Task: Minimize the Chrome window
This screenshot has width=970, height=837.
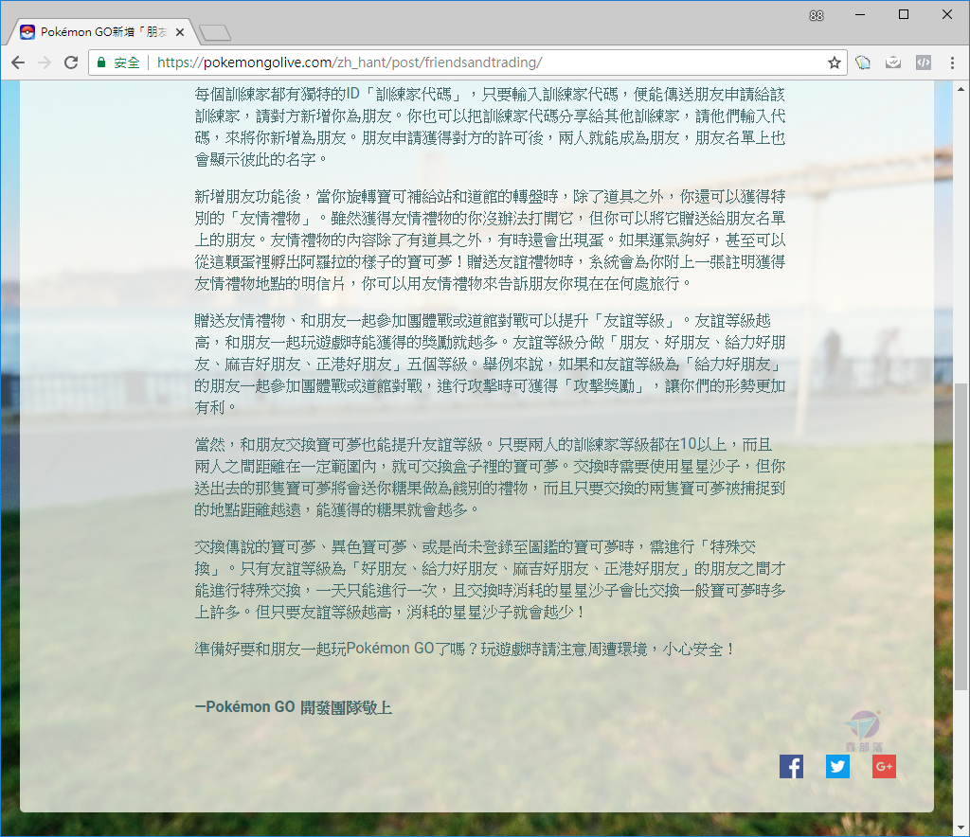Action: point(860,15)
